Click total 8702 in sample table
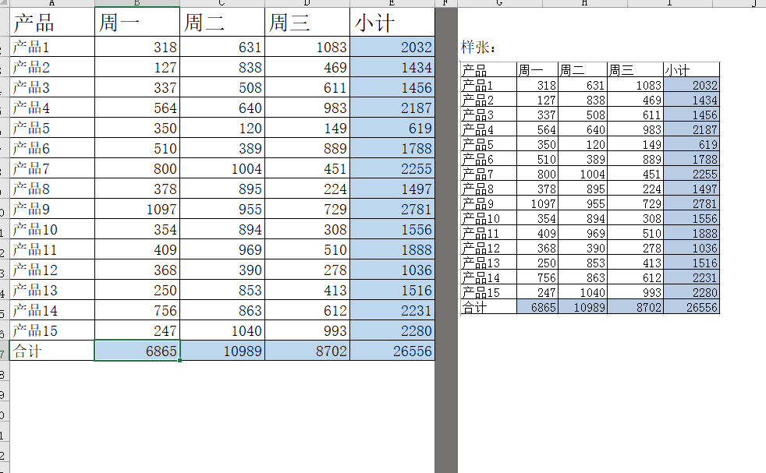The image size is (766, 473). (x=635, y=307)
